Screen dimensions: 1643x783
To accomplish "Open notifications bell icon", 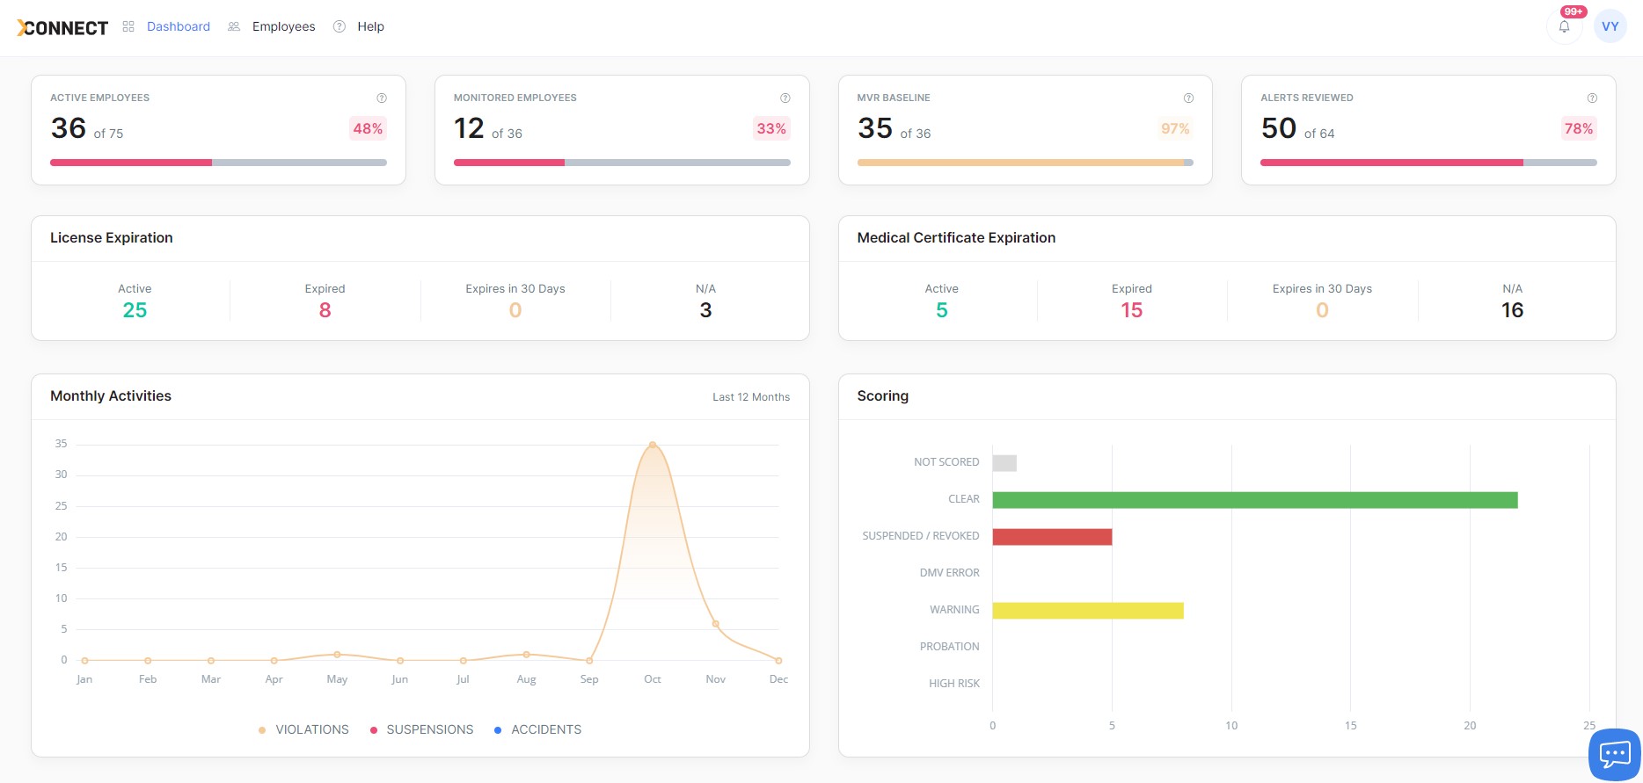I will click(x=1564, y=26).
